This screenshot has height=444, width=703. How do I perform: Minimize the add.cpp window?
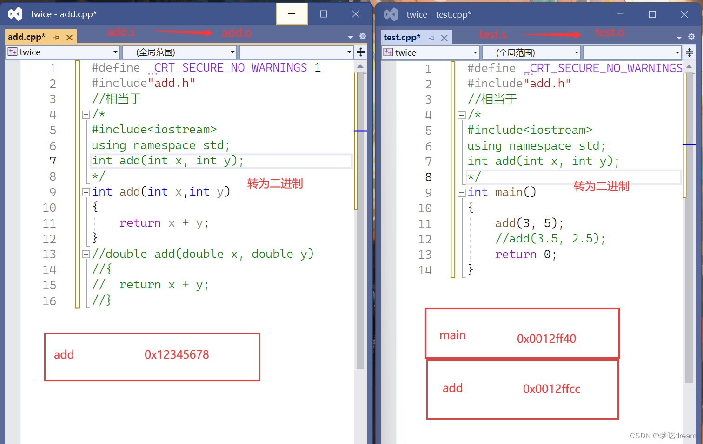[x=292, y=14]
